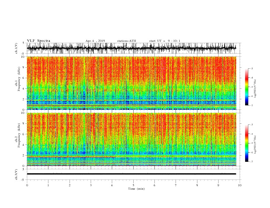Click the time axis tick label "10"

[240, 185]
